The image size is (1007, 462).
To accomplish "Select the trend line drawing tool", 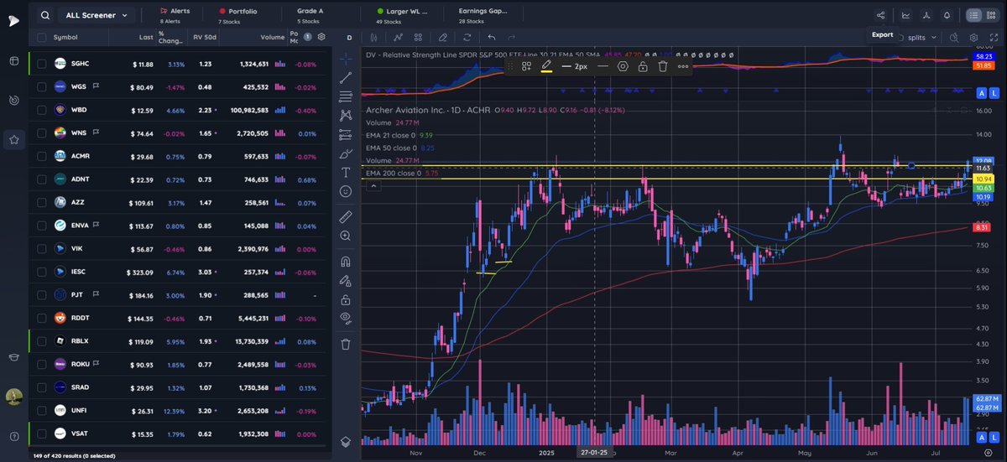I will 346,77.
